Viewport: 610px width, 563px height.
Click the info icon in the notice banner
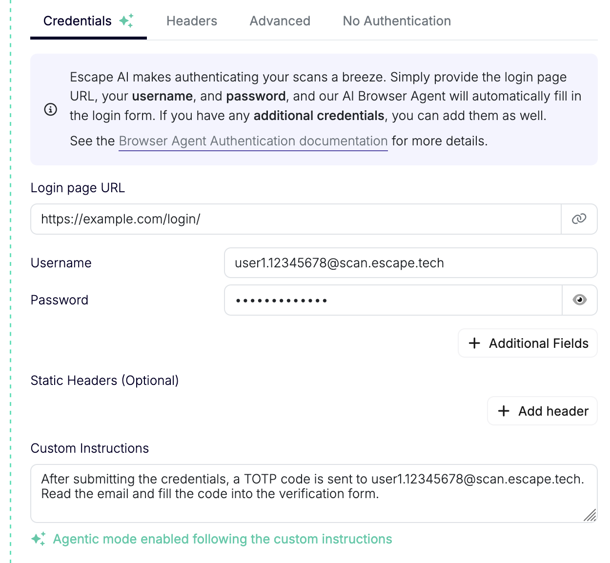pos(50,110)
